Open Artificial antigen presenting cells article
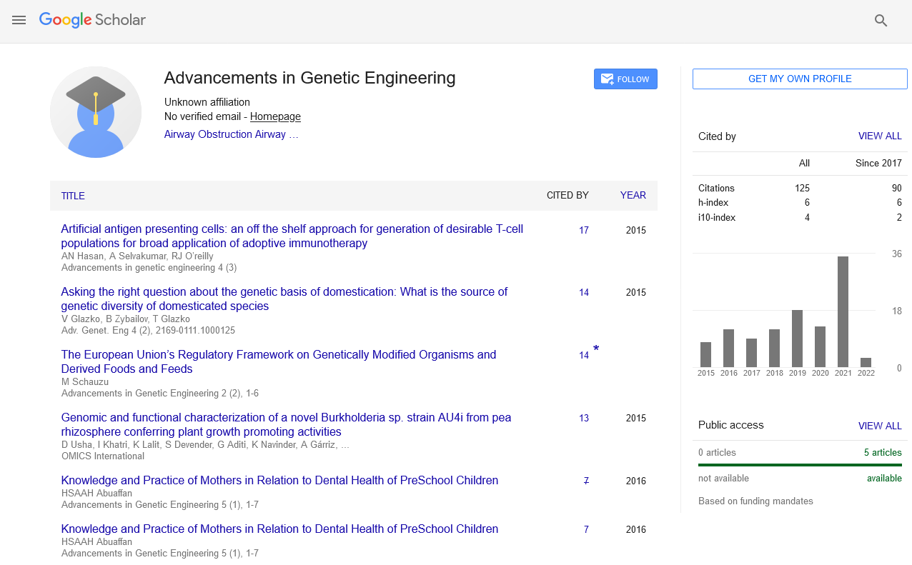This screenshot has height=565, width=912. [292, 236]
